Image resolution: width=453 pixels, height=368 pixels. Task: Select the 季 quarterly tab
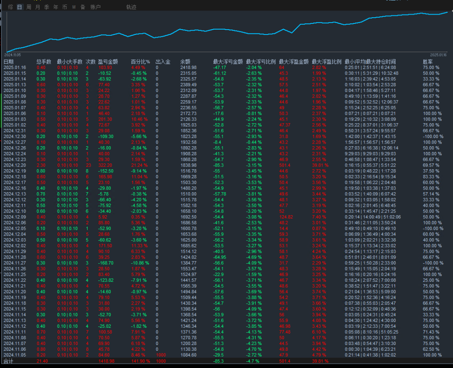point(46,7)
